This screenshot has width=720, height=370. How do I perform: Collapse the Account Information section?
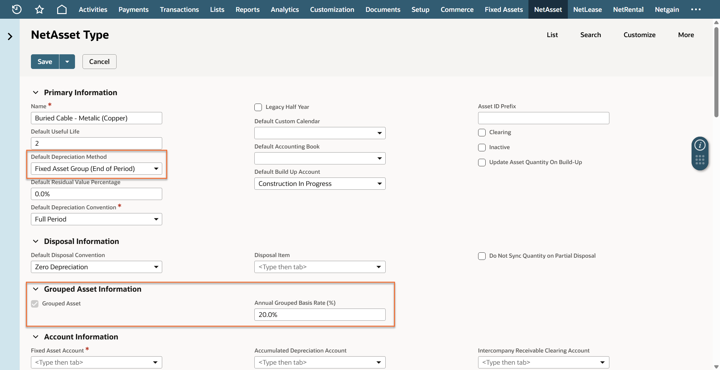click(36, 337)
